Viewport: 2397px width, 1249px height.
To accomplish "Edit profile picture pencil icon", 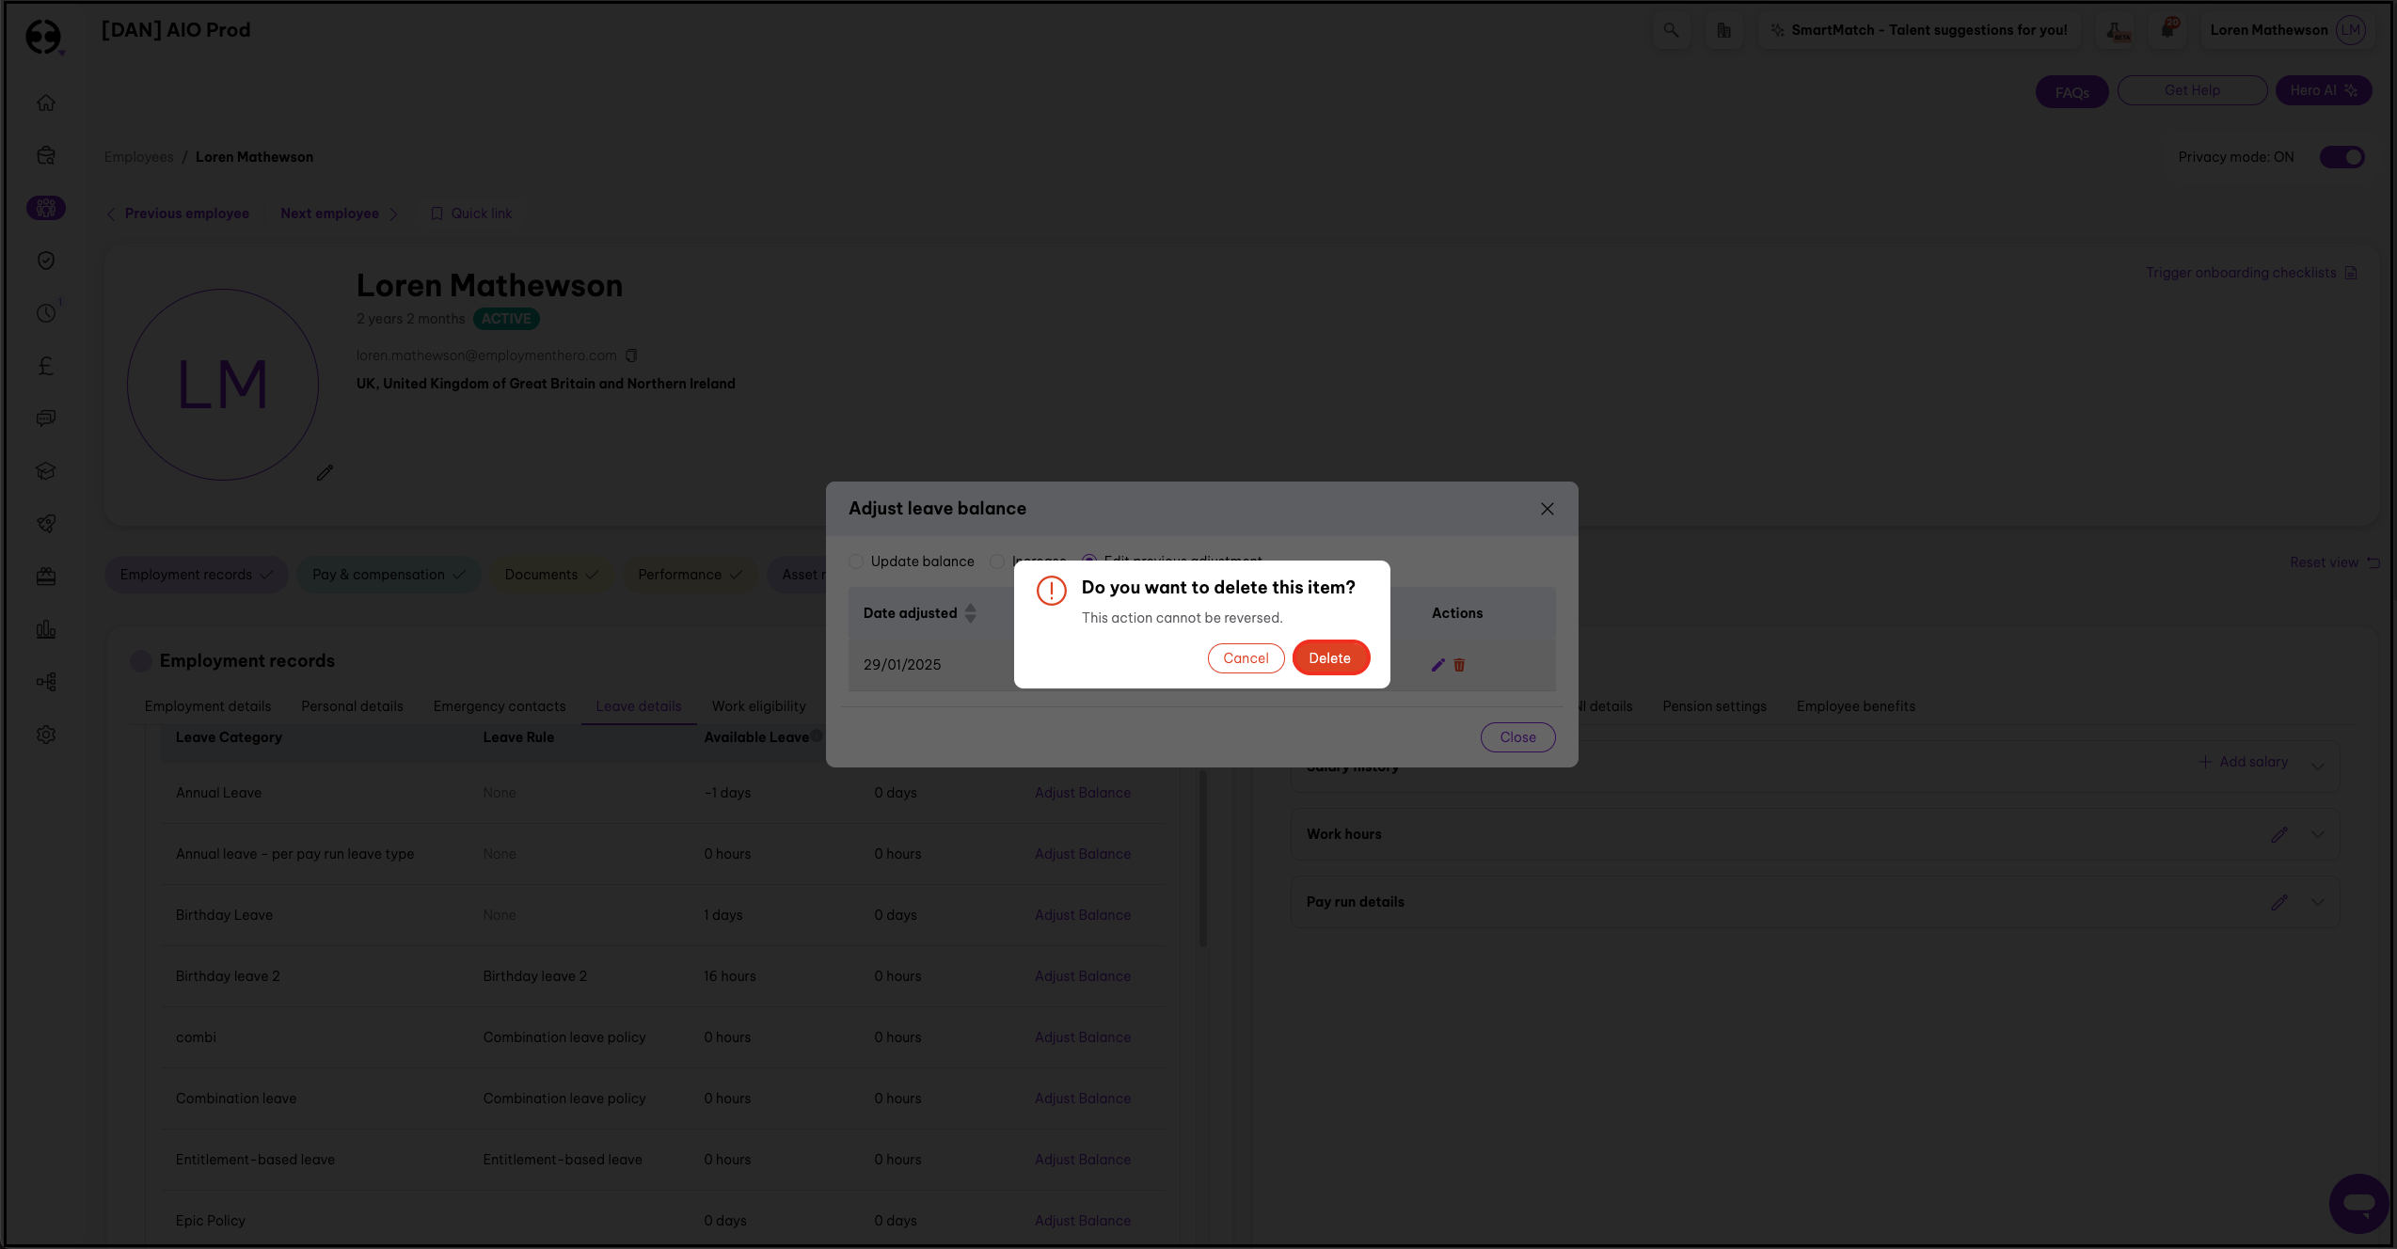I will (325, 473).
